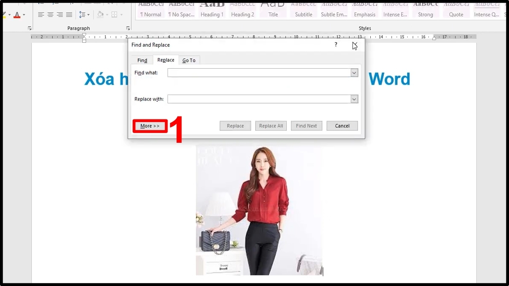Open the borders dropdown arrow
Screen dimensions: 509x286
(121, 15)
